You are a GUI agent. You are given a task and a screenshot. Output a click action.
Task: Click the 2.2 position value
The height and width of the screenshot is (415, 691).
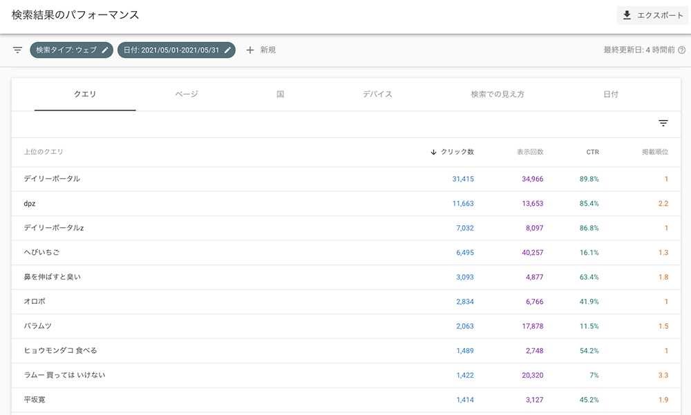[x=663, y=204]
